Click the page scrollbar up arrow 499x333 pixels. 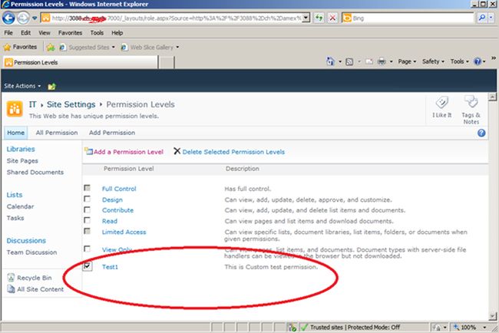coord(492,97)
